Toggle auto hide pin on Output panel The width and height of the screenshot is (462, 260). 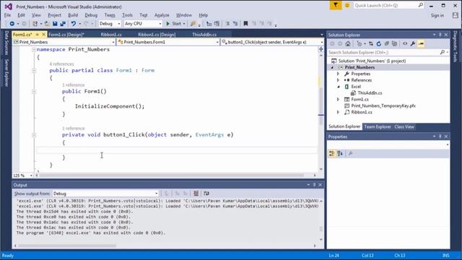coord(315,185)
